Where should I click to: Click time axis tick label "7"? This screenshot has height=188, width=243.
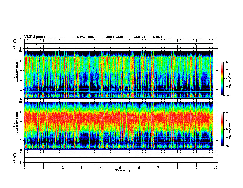click(158, 168)
